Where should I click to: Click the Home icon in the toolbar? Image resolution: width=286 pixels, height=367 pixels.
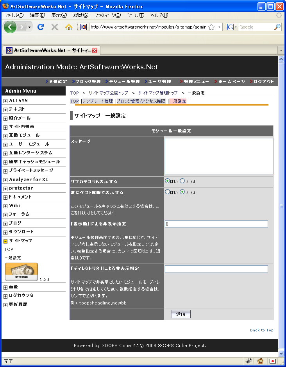68,27
